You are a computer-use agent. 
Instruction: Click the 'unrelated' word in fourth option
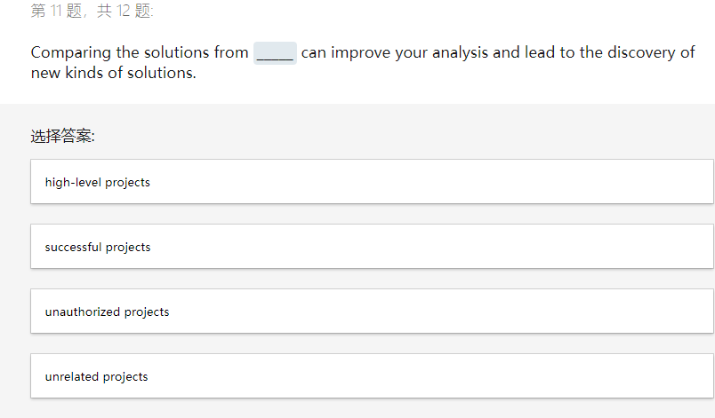tap(72, 376)
